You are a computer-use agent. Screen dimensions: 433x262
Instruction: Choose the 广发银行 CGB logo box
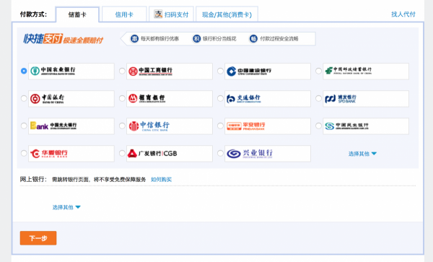point(170,154)
